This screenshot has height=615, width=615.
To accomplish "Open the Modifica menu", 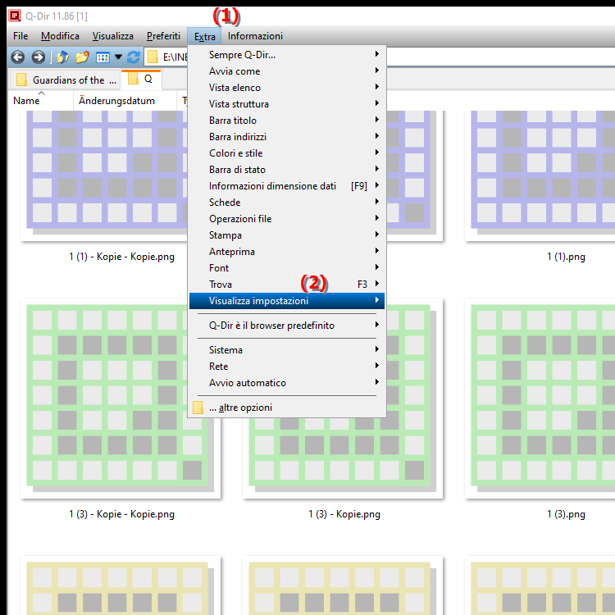I will point(60,36).
